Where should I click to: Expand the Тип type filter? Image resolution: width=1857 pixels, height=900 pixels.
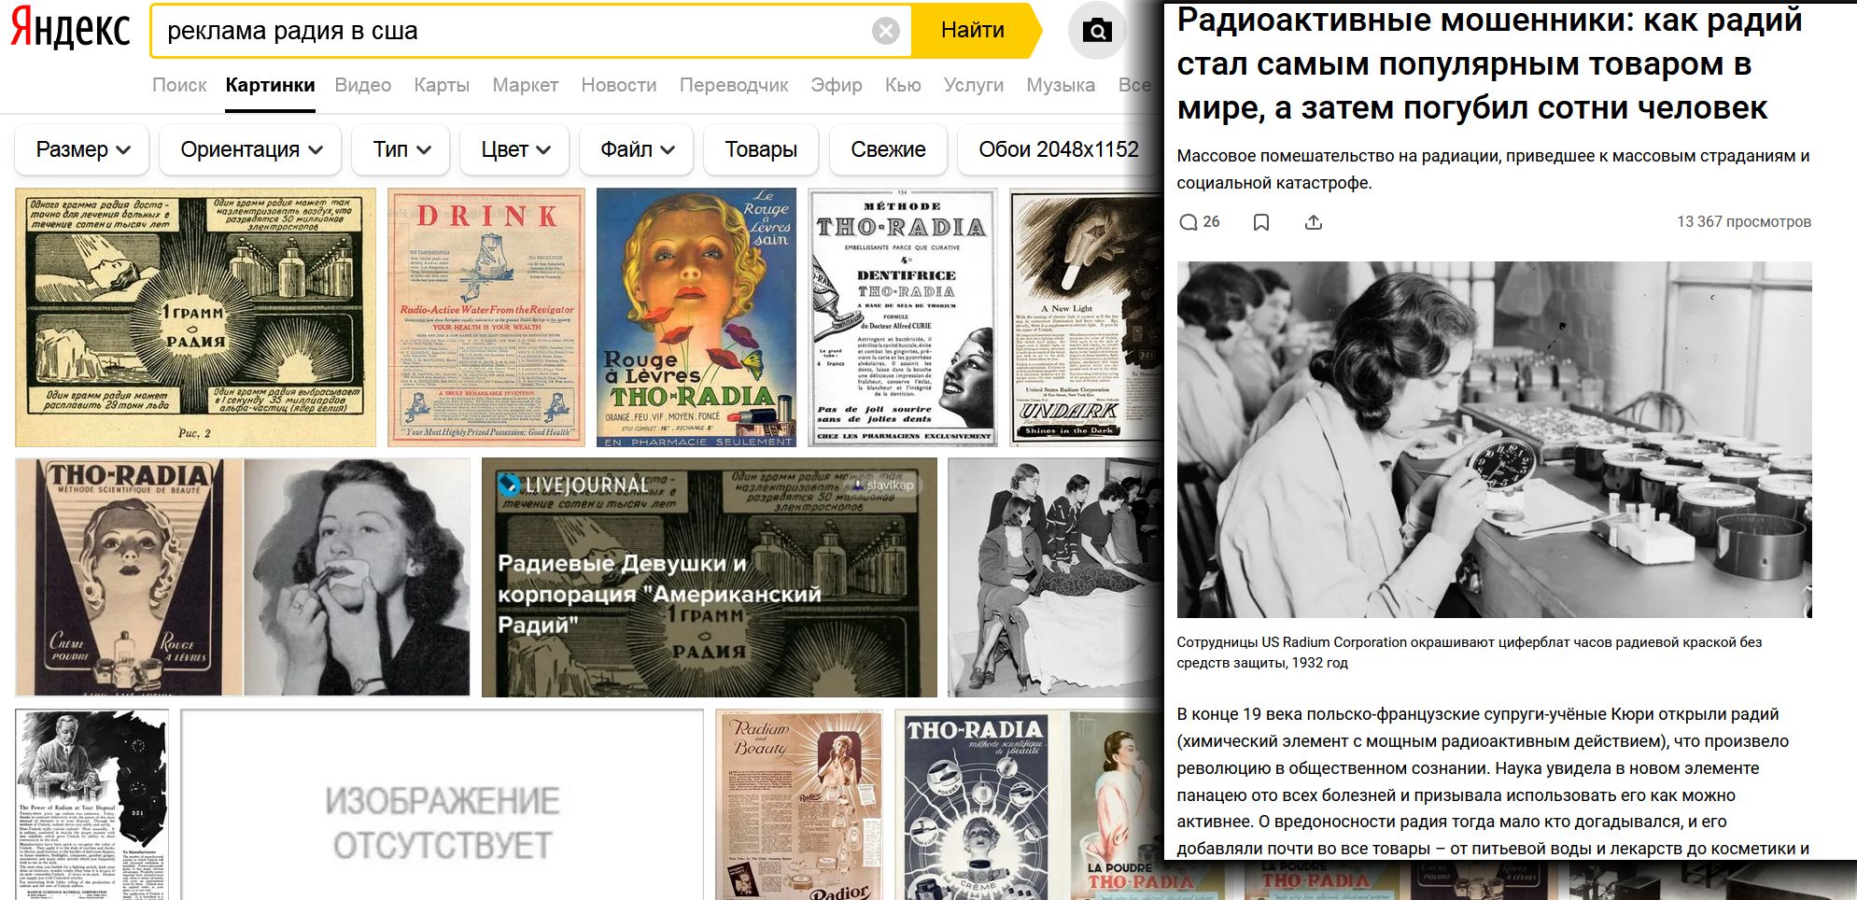click(x=401, y=149)
